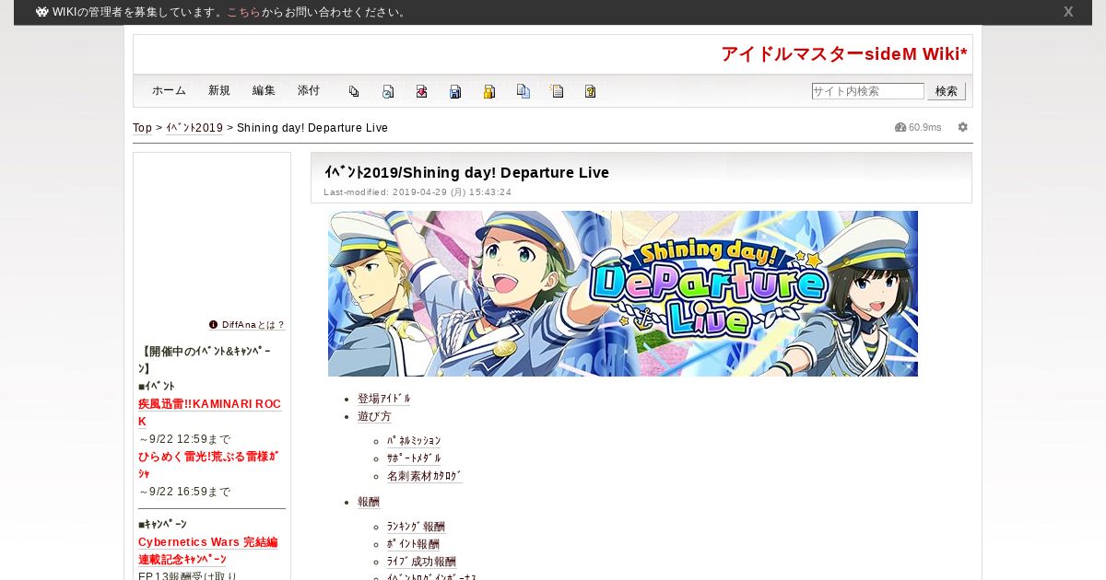Click the red arrow attach-file icon

[x=421, y=91]
